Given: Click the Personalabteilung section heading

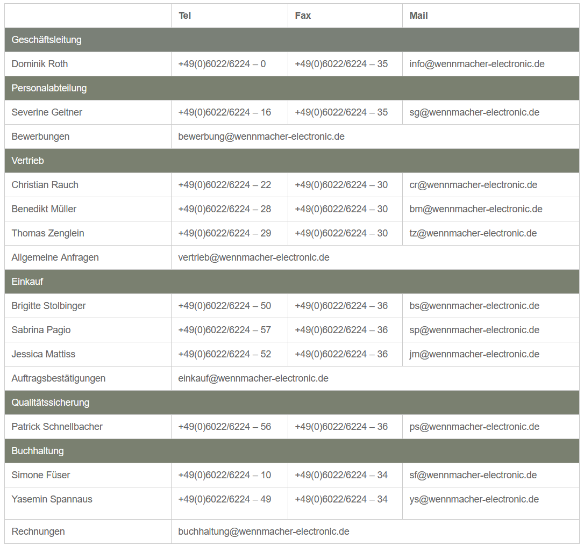Looking at the screenshot, I should [49, 88].
